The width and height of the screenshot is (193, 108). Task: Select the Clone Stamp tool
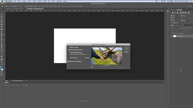point(2,34)
